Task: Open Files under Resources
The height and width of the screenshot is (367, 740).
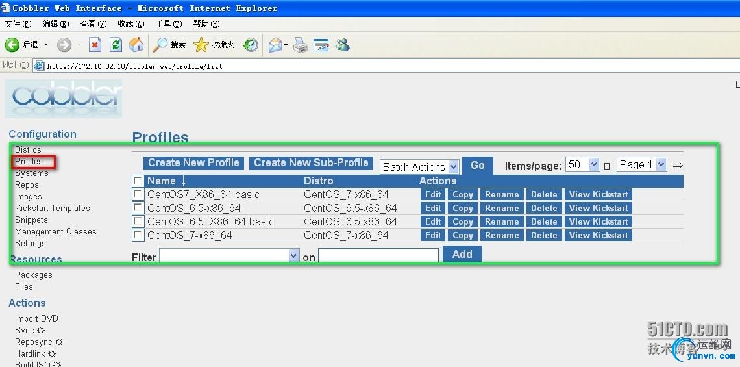Action: [23, 286]
